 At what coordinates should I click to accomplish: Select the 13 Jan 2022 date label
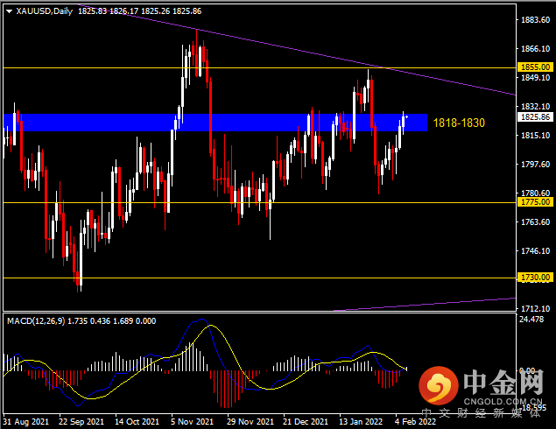tap(361, 422)
